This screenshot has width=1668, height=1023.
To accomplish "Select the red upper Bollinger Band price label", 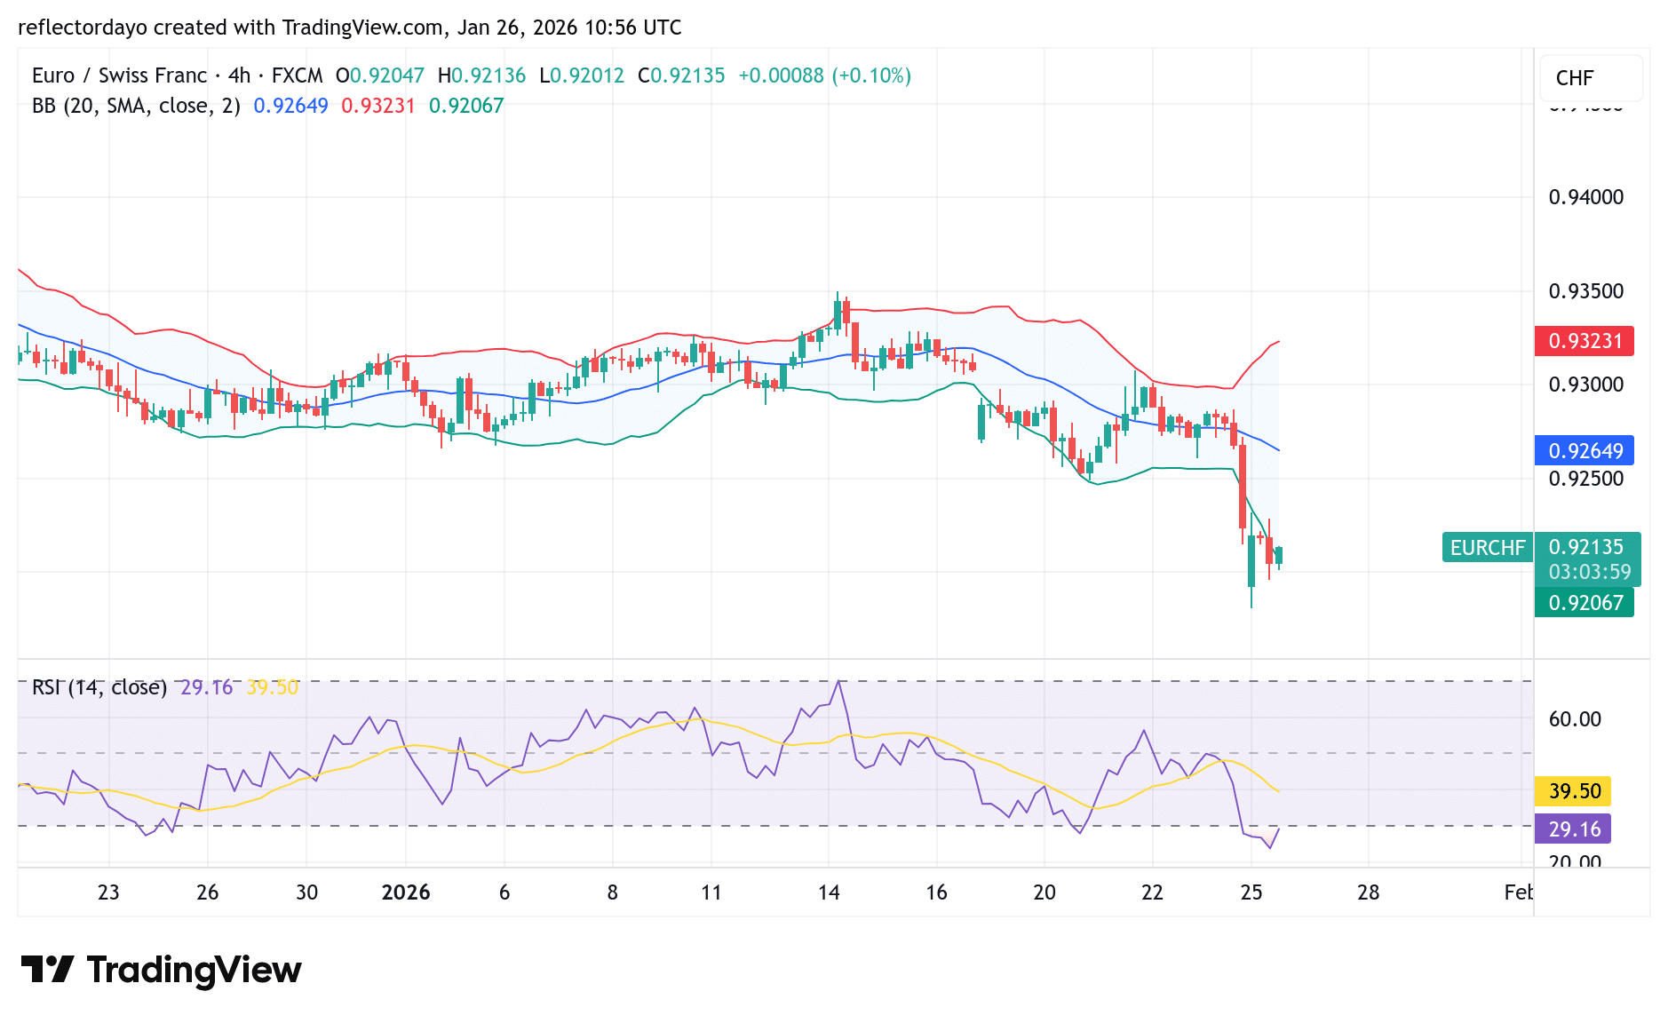I will click(x=1585, y=341).
